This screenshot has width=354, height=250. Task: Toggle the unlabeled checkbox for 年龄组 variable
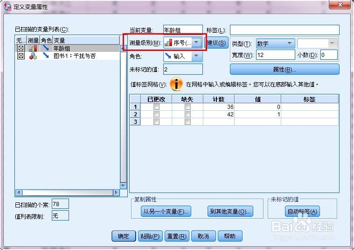[21, 48]
